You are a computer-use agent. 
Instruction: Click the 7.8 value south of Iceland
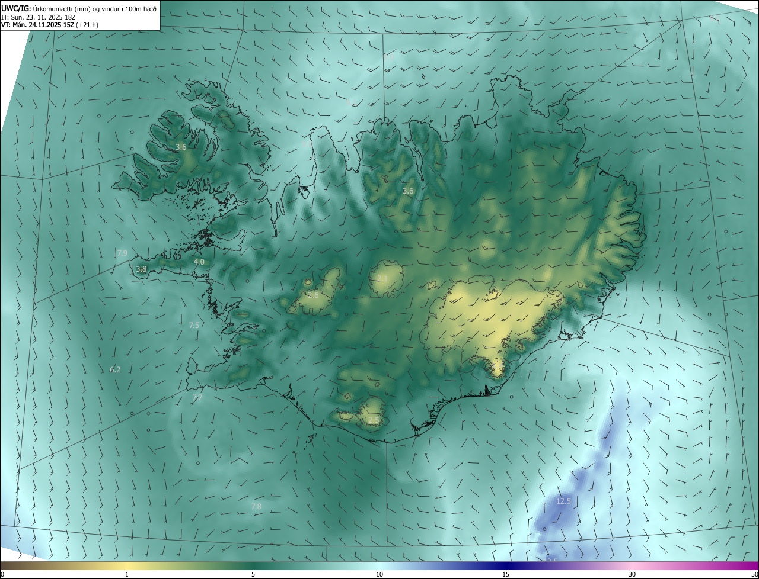click(256, 507)
